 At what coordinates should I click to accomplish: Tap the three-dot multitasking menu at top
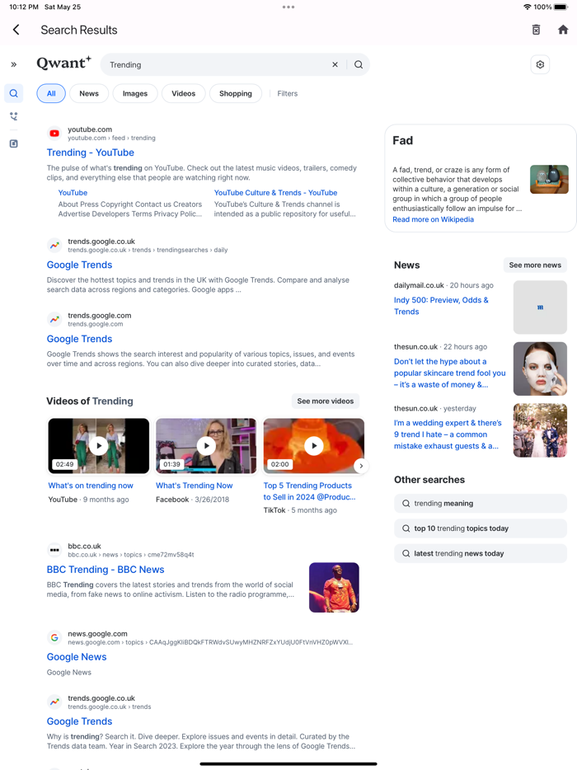[288, 7]
